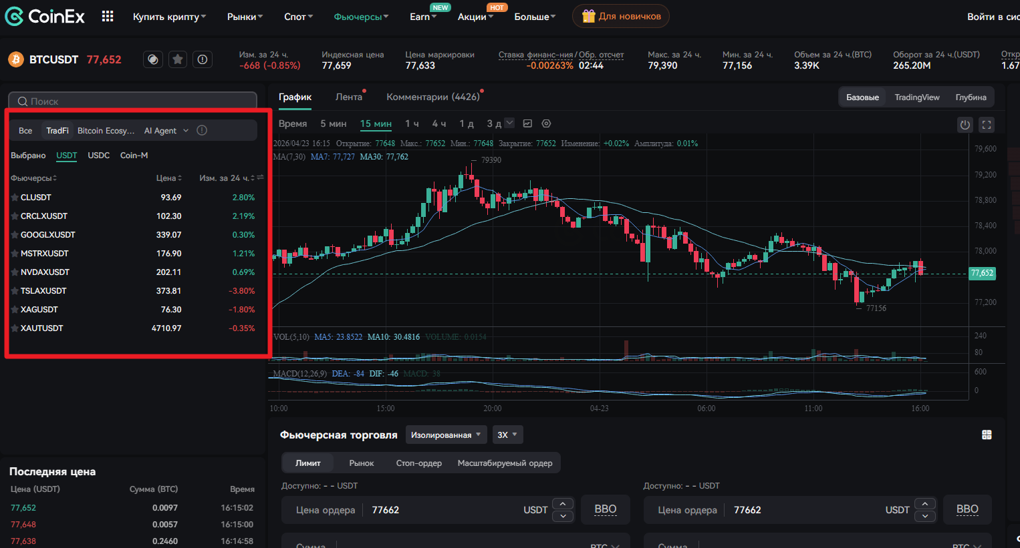
Task: Open the Комментарии (4426) tab
Action: (x=434, y=96)
